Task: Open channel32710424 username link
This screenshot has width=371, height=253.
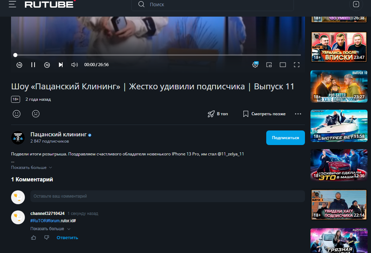Action: 48,214
